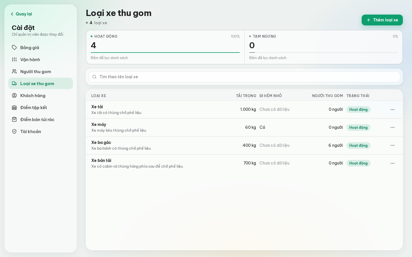Image resolution: width=412 pixels, height=257 pixels.
Task: Click the Vận hành sliders icon
Action: pos(14,59)
